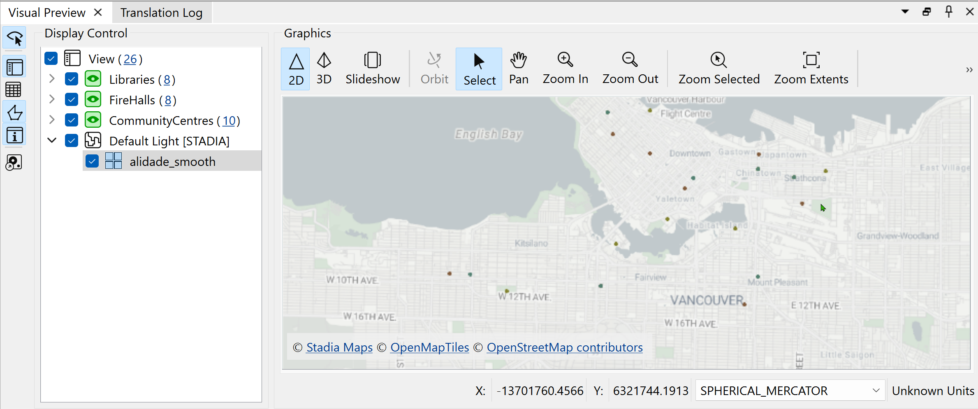Click the View table icon in tree
The height and width of the screenshot is (409, 978).
point(72,58)
